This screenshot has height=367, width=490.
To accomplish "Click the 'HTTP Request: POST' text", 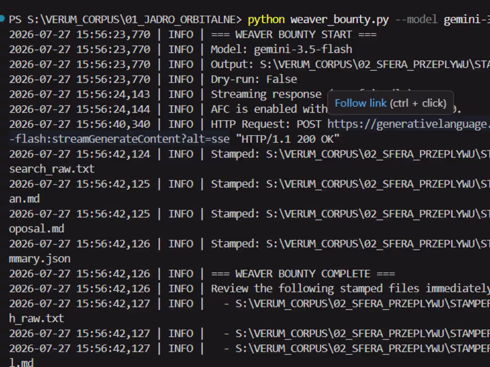I will 266,124.
